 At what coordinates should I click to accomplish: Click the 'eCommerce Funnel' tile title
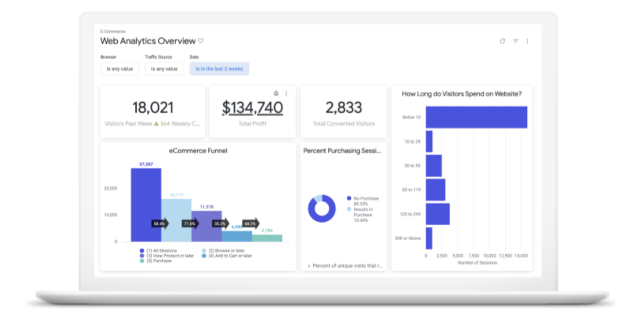click(198, 151)
